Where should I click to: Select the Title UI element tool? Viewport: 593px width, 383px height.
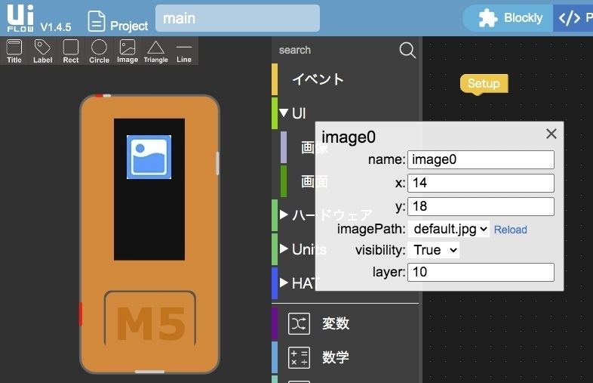14,51
